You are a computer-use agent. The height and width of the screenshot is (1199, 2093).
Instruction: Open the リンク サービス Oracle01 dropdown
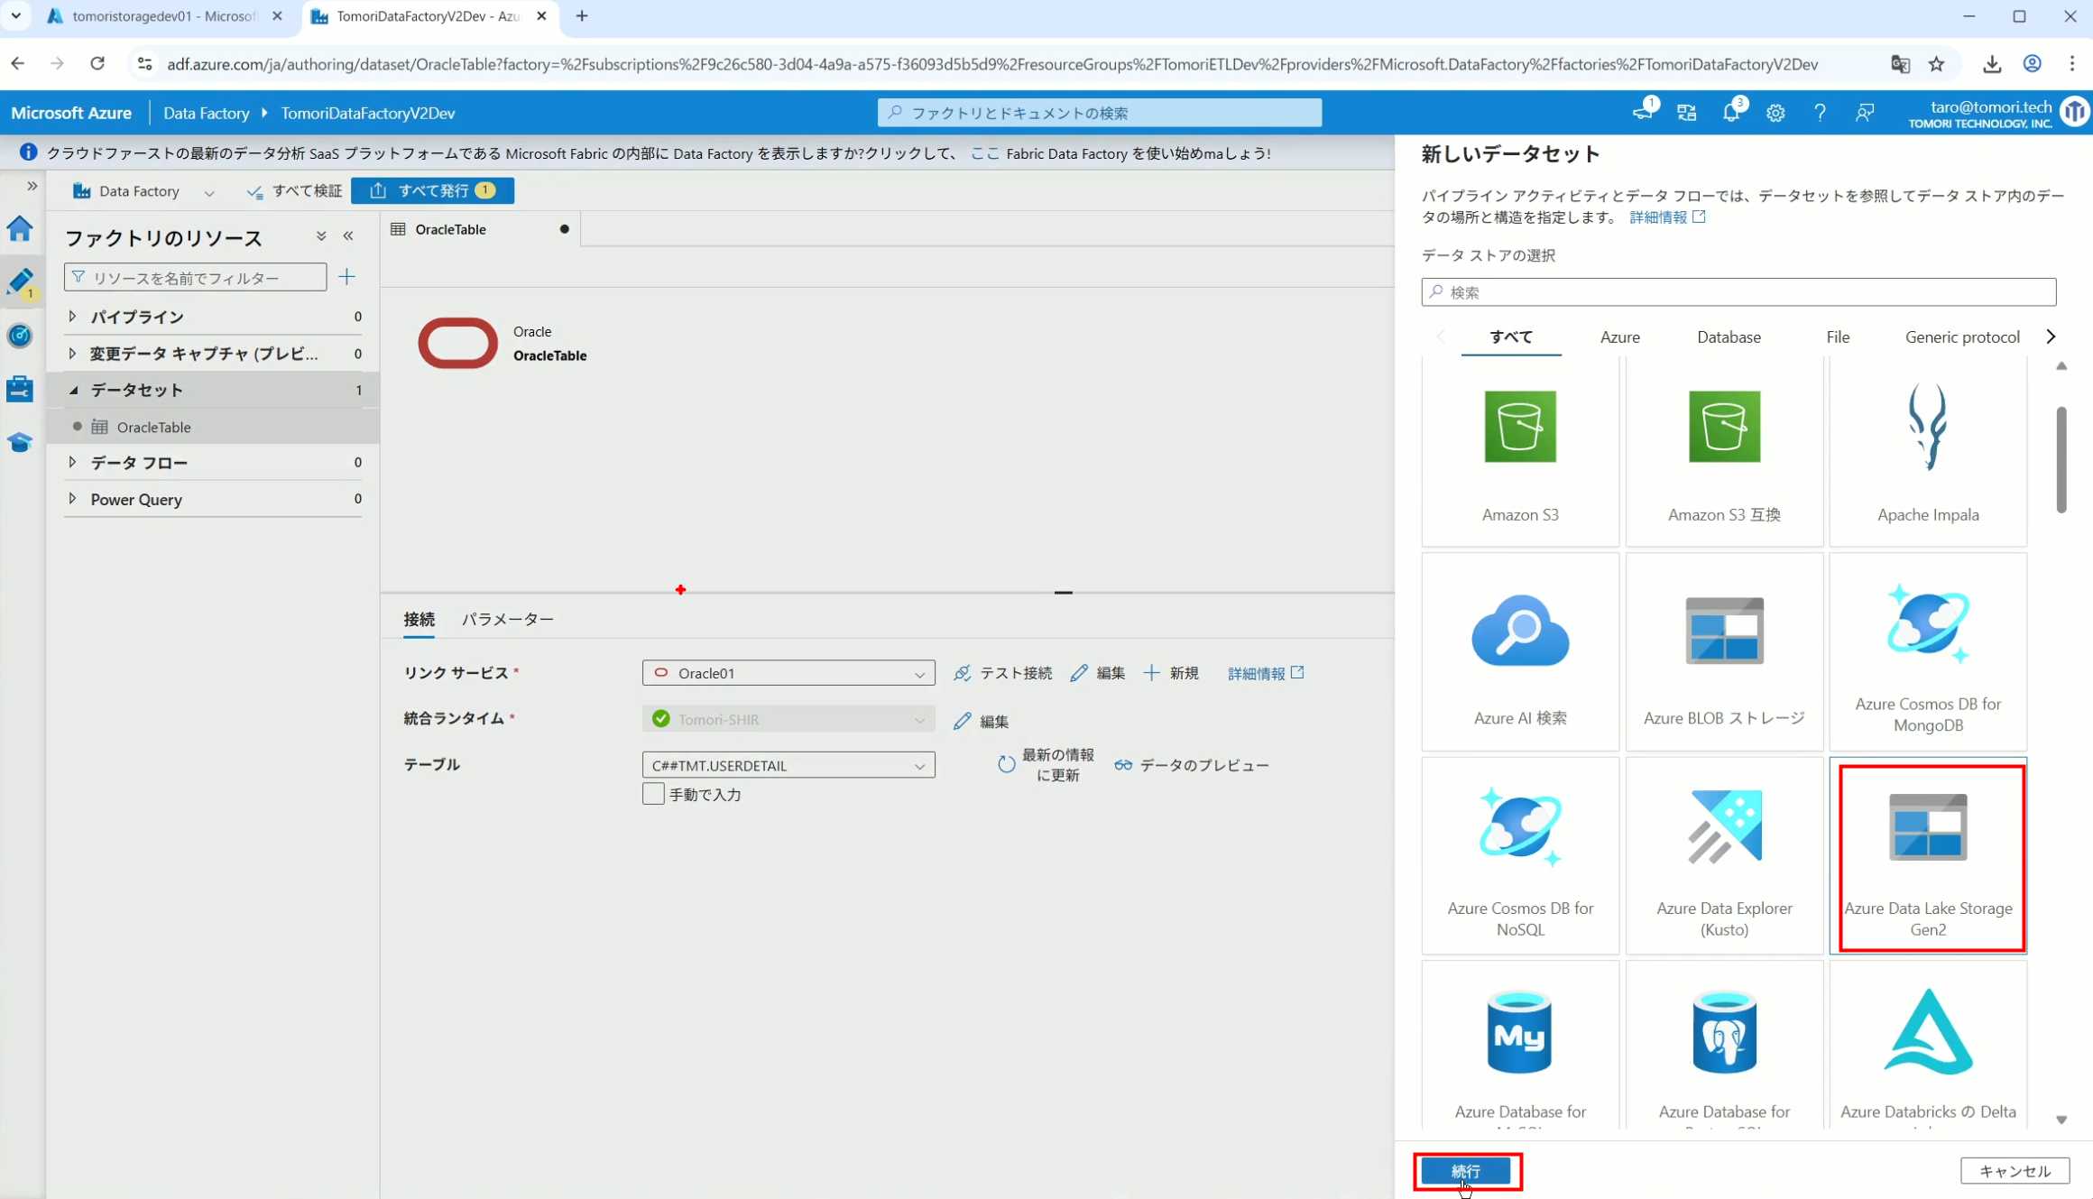(x=788, y=673)
